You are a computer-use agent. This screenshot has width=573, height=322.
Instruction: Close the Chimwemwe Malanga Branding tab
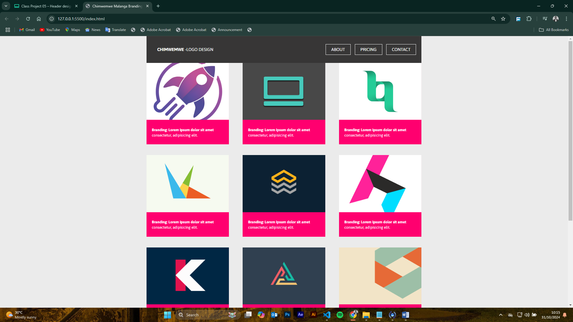147,6
